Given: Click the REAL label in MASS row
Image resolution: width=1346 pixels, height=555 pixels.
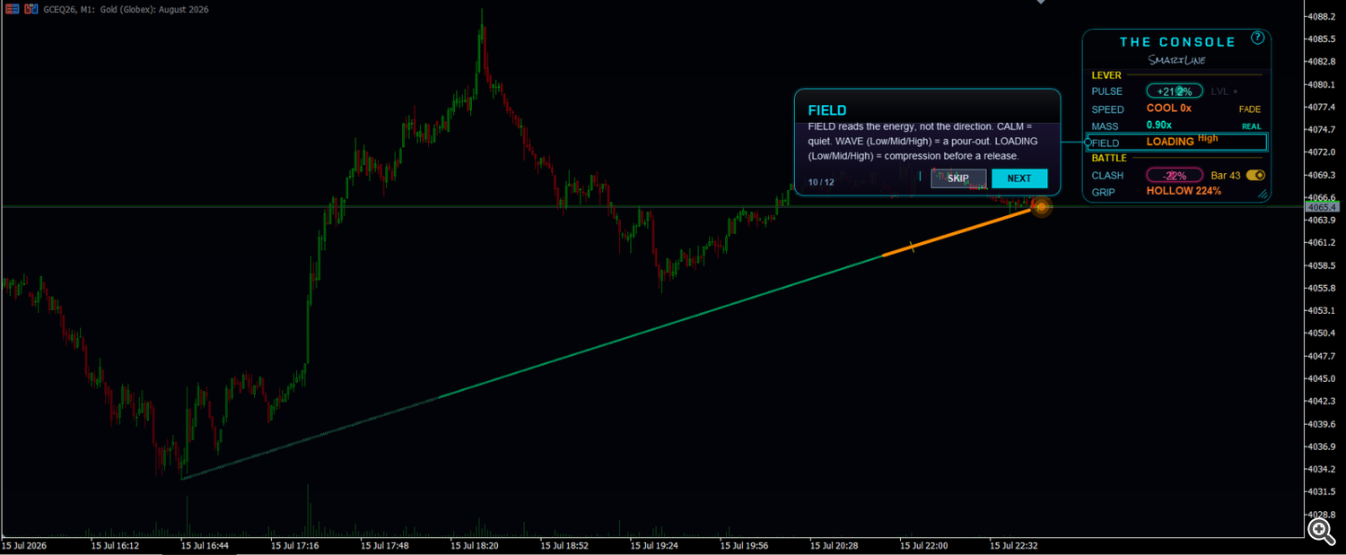Looking at the screenshot, I should 1251,126.
